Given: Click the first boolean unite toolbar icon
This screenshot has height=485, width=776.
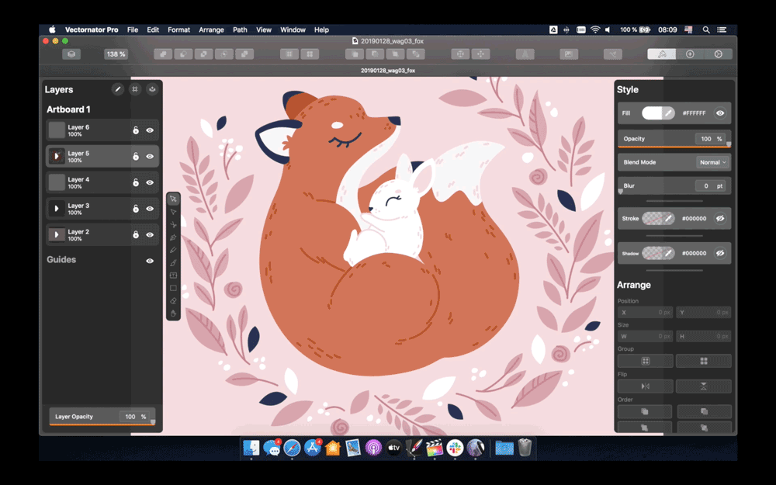Looking at the screenshot, I should [x=163, y=54].
